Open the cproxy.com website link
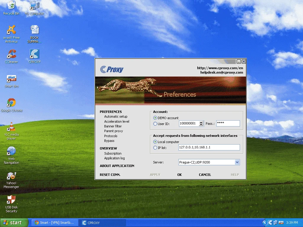The image size is (303, 227). [x=220, y=68]
